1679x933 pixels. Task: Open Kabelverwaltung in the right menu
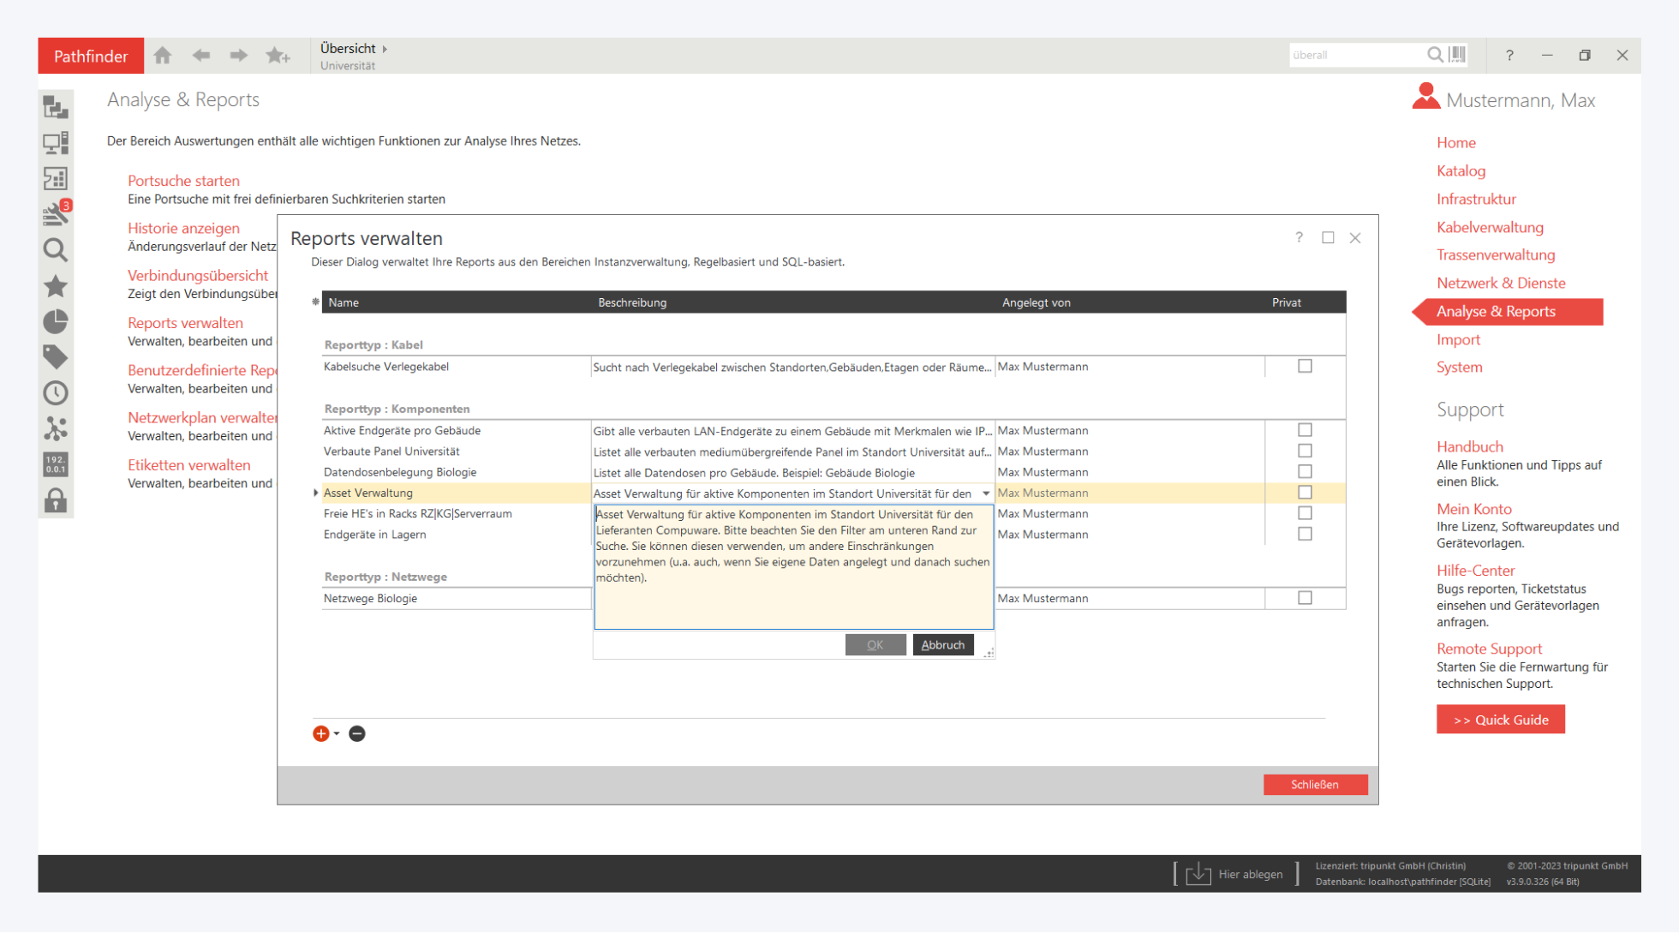point(1490,227)
